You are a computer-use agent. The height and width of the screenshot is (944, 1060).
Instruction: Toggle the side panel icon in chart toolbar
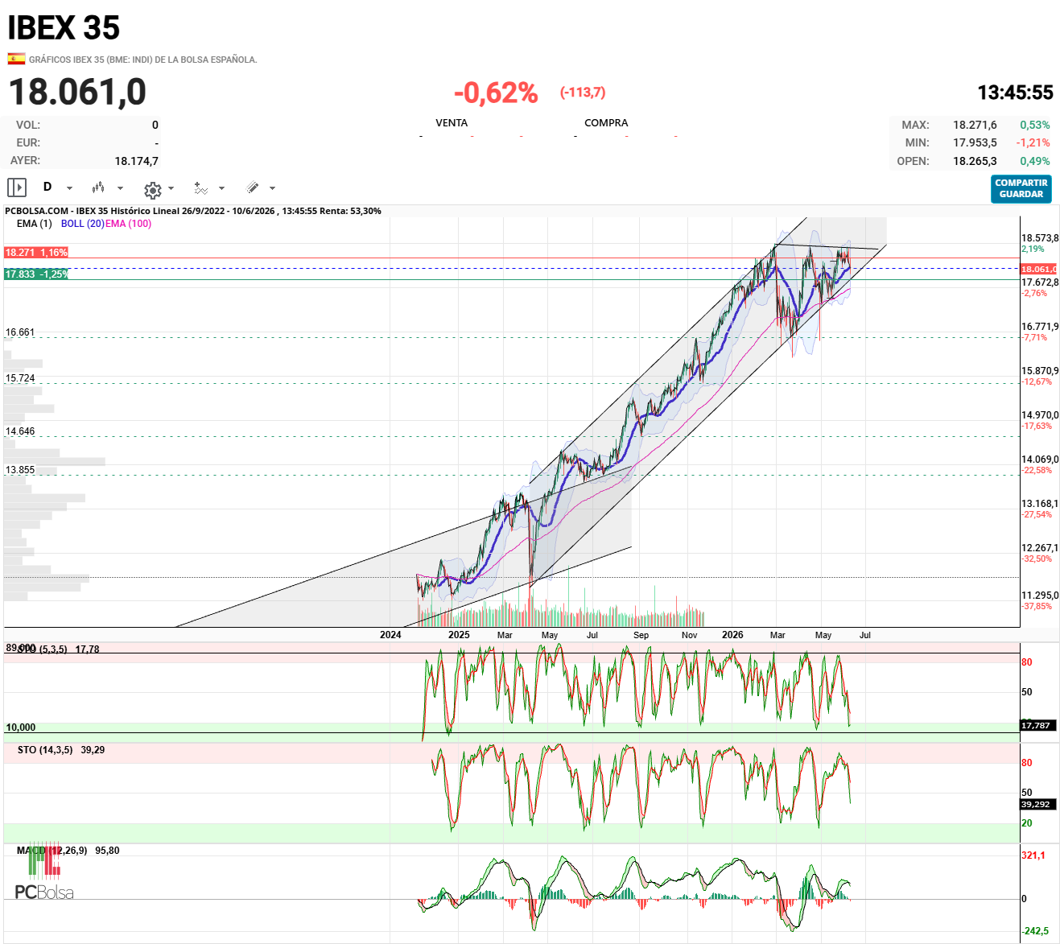coord(17,188)
